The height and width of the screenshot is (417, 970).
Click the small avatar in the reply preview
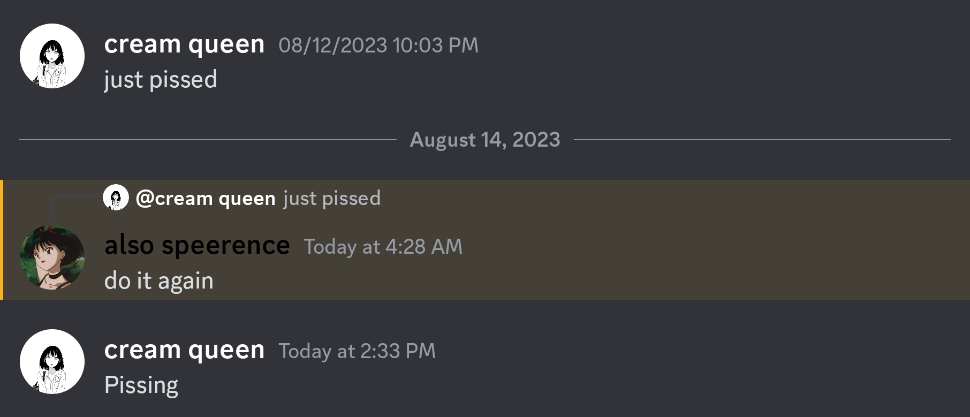point(116,198)
